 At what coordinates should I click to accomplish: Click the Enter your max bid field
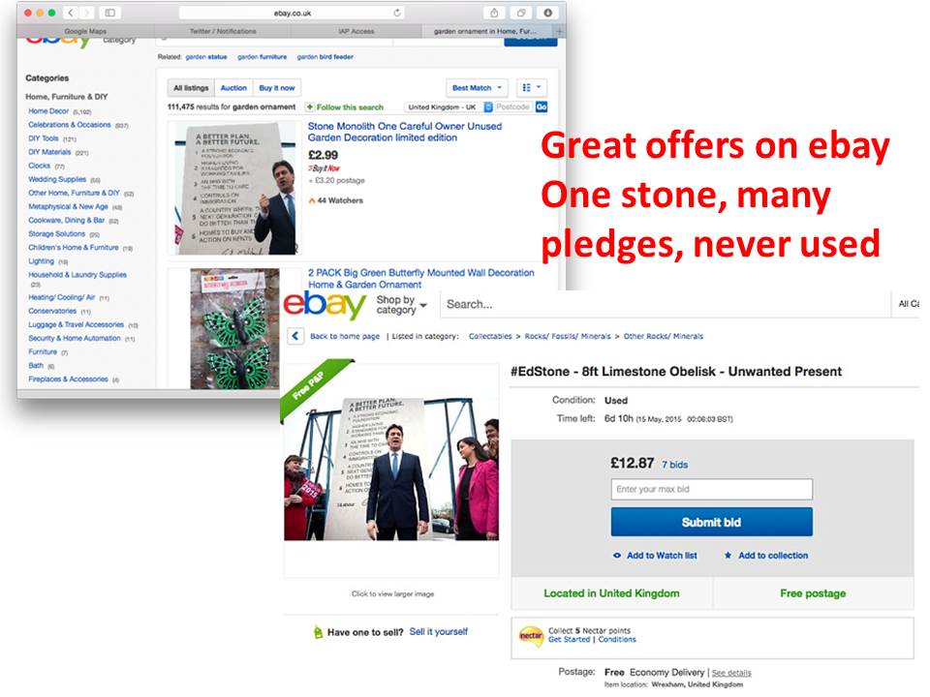(x=712, y=489)
